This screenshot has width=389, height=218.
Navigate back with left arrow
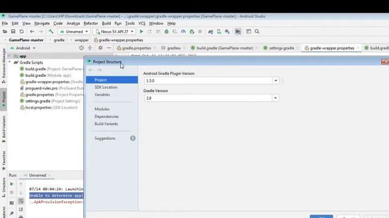pos(32,31)
